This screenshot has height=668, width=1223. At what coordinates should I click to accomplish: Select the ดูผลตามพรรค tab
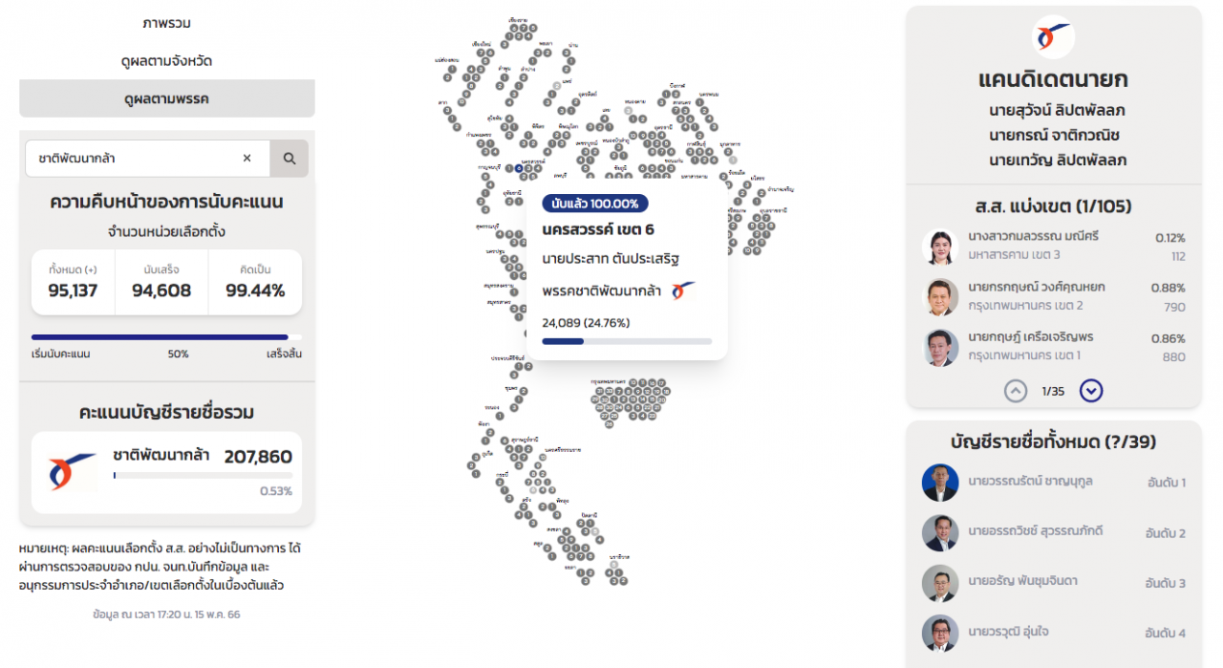pyautogui.click(x=166, y=98)
